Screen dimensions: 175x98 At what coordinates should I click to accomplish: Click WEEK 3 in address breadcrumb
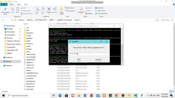tap(52, 20)
